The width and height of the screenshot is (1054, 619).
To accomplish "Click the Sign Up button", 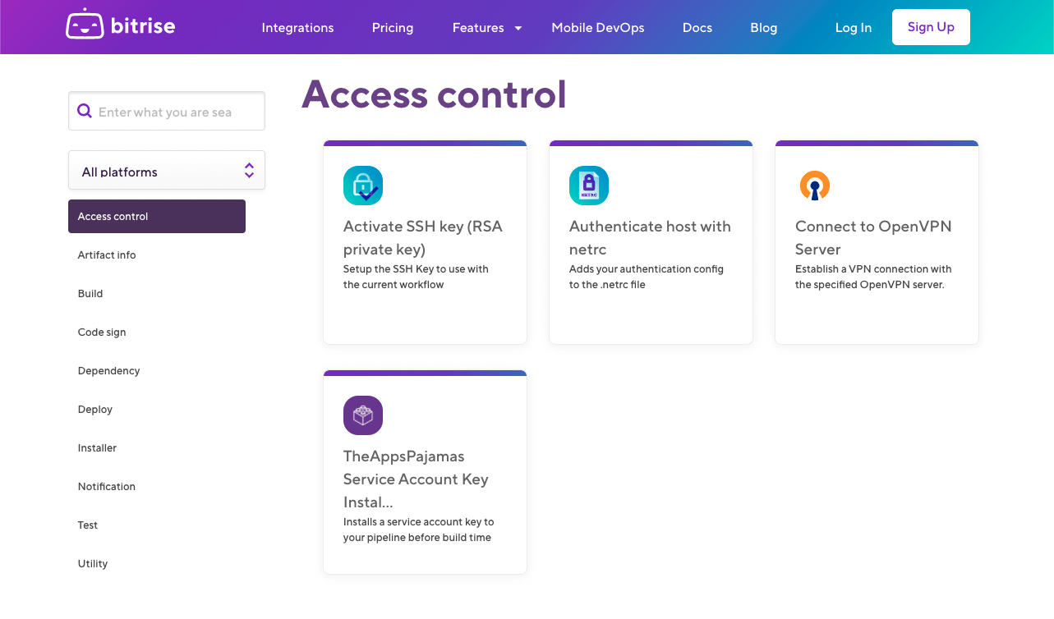I will tap(931, 27).
